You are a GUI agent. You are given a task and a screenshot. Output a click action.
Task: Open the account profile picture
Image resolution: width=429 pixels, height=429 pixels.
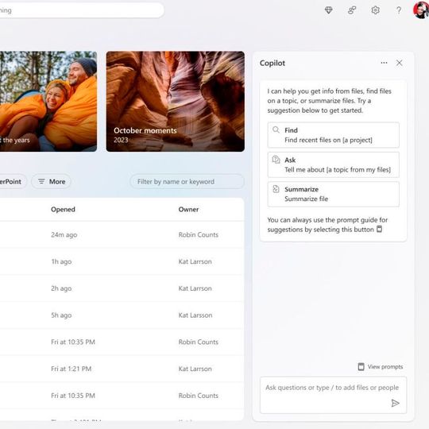pos(421,10)
